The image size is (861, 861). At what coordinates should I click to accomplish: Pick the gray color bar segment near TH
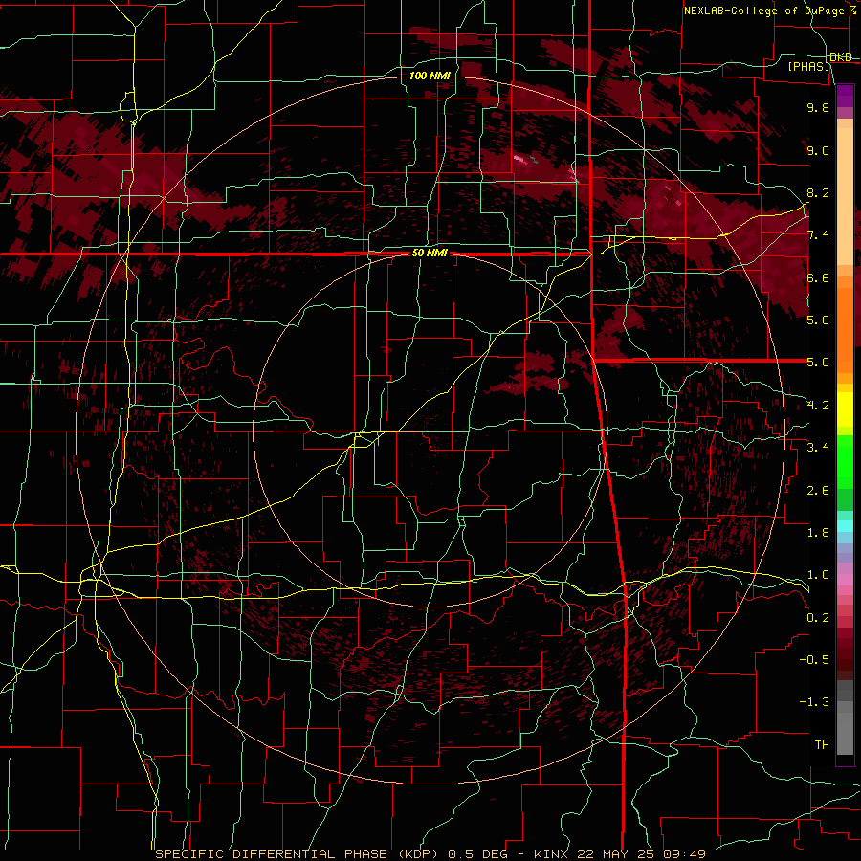[845, 733]
